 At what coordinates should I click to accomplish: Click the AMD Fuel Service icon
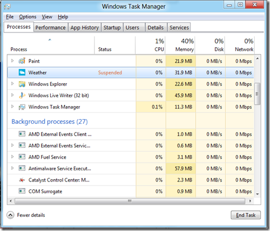[x=22, y=157]
